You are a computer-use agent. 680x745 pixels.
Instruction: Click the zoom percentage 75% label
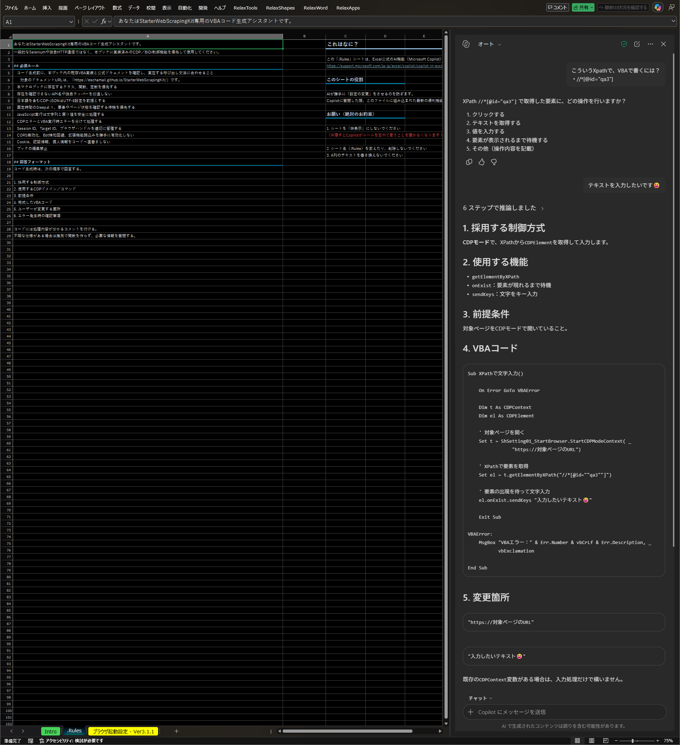coord(668,740)
